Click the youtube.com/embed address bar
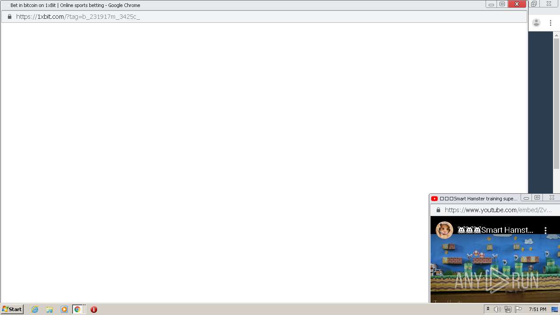This screenshot has width=560, height=315. (x=498, y=210)
